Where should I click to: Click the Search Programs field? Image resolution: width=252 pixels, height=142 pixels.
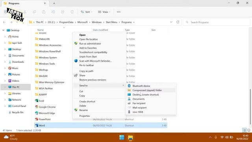tap(217, 22)
